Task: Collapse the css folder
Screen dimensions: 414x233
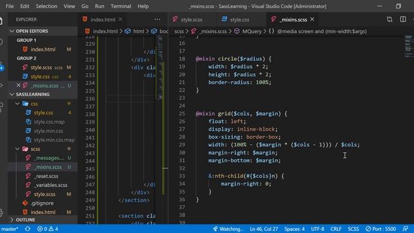Action: [17, 104]
